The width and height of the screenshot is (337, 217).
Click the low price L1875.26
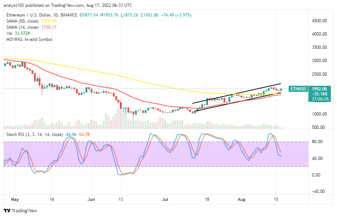[129, 15]
